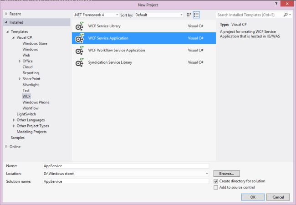
Task: Select the Test template category
Action: click(x=26, y=91)
